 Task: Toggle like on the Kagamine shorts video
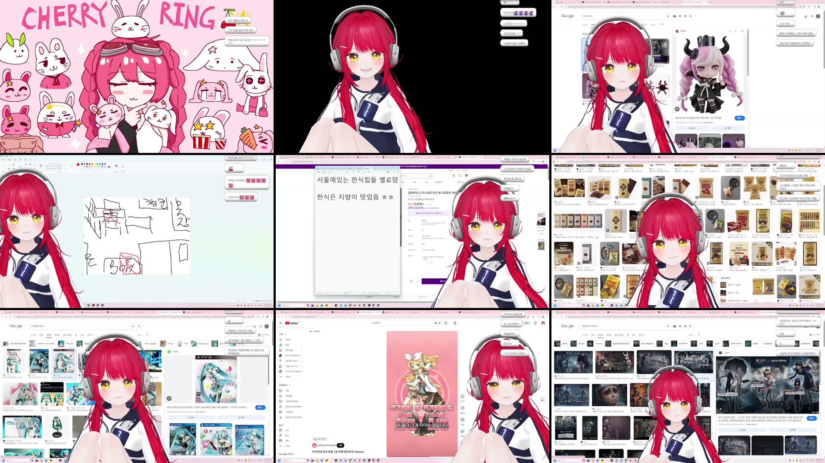tap(462, 397)
